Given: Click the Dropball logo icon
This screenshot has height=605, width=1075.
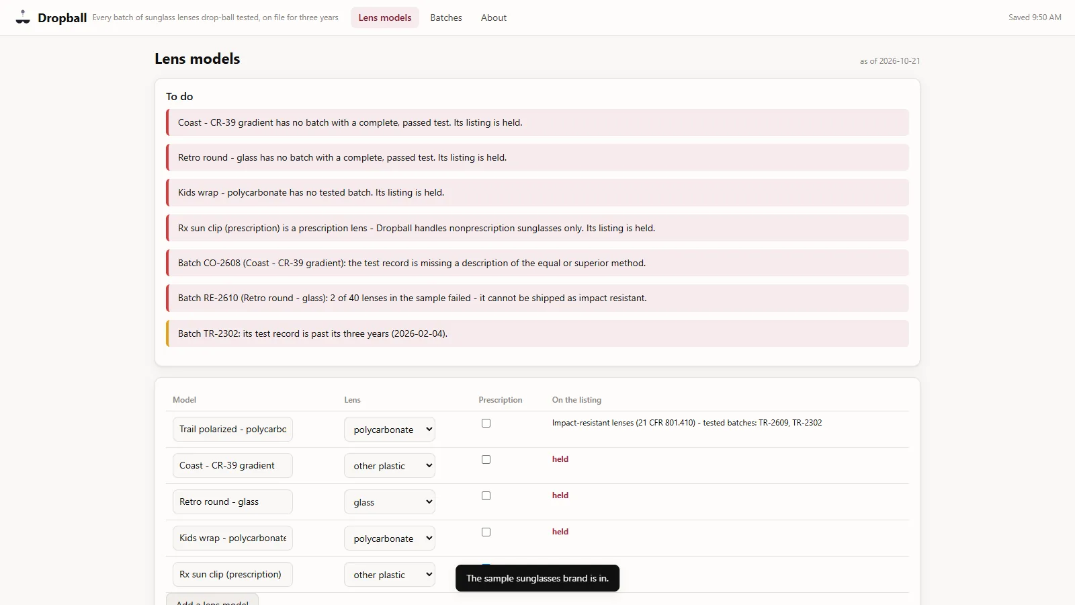Looking at the screenshot, I should point(23,17).
